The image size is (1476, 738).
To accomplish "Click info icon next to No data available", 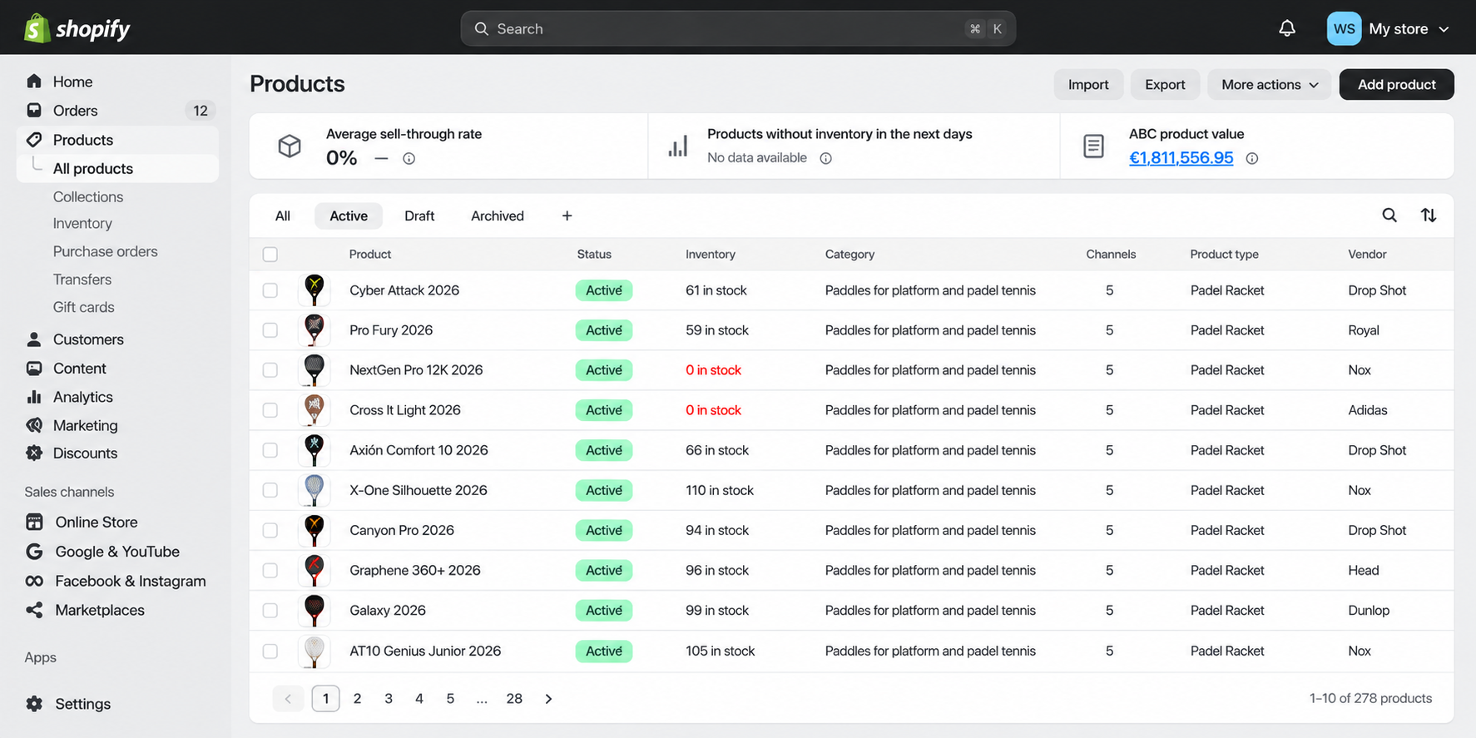I will tap(825, 158).
